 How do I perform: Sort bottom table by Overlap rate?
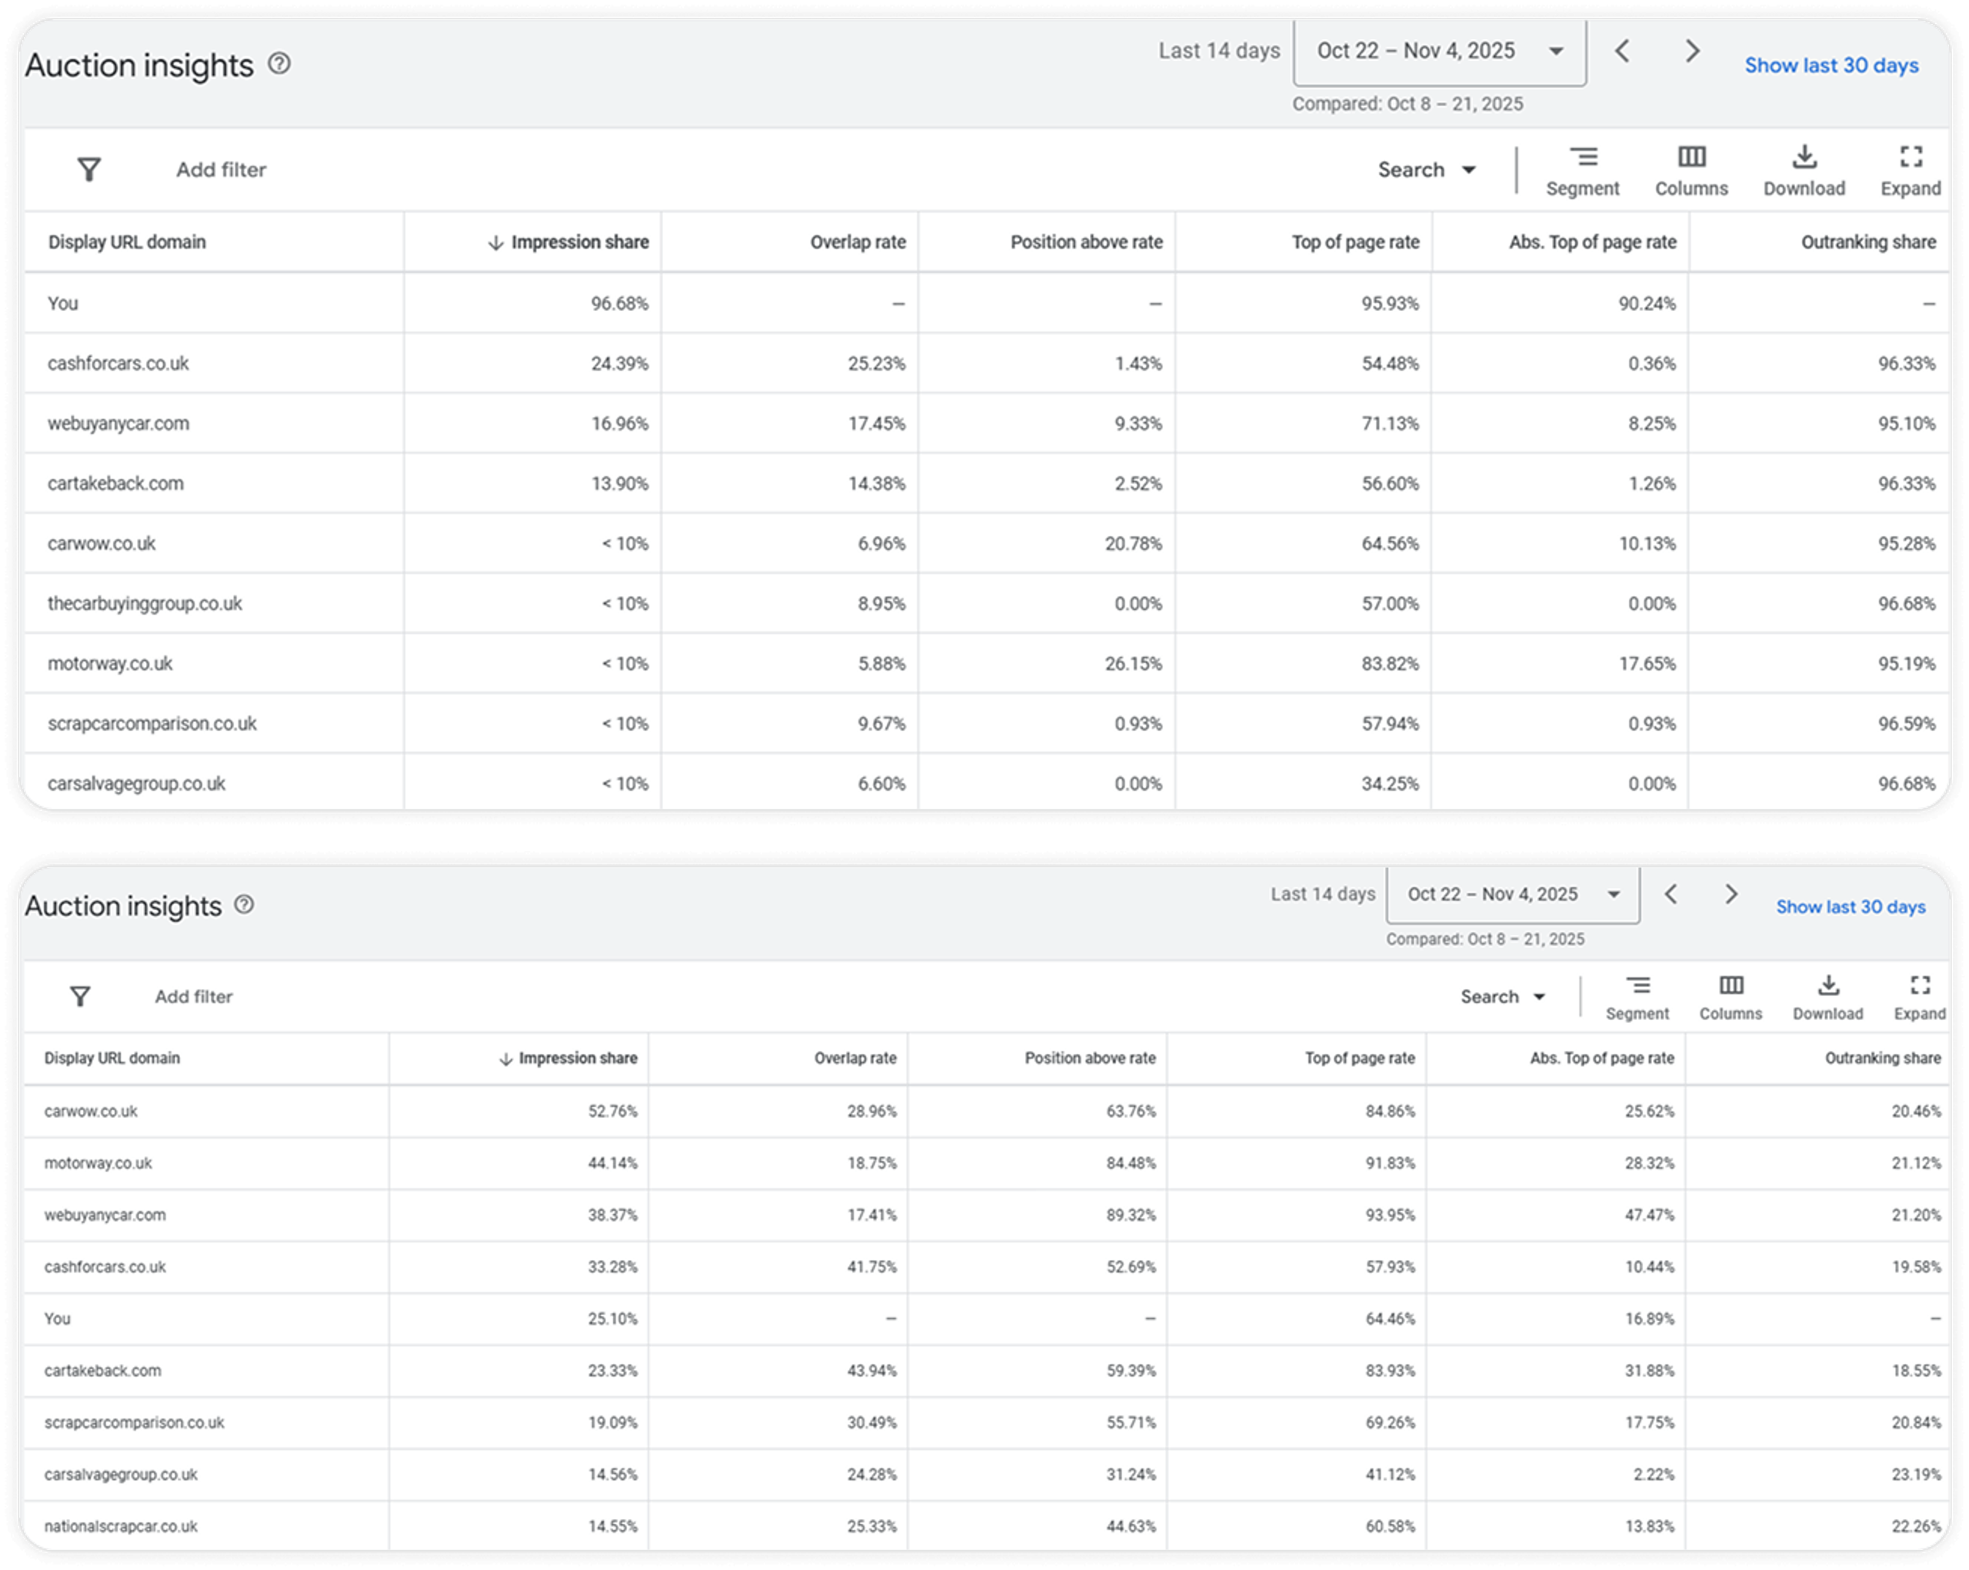pos(855,1058)
